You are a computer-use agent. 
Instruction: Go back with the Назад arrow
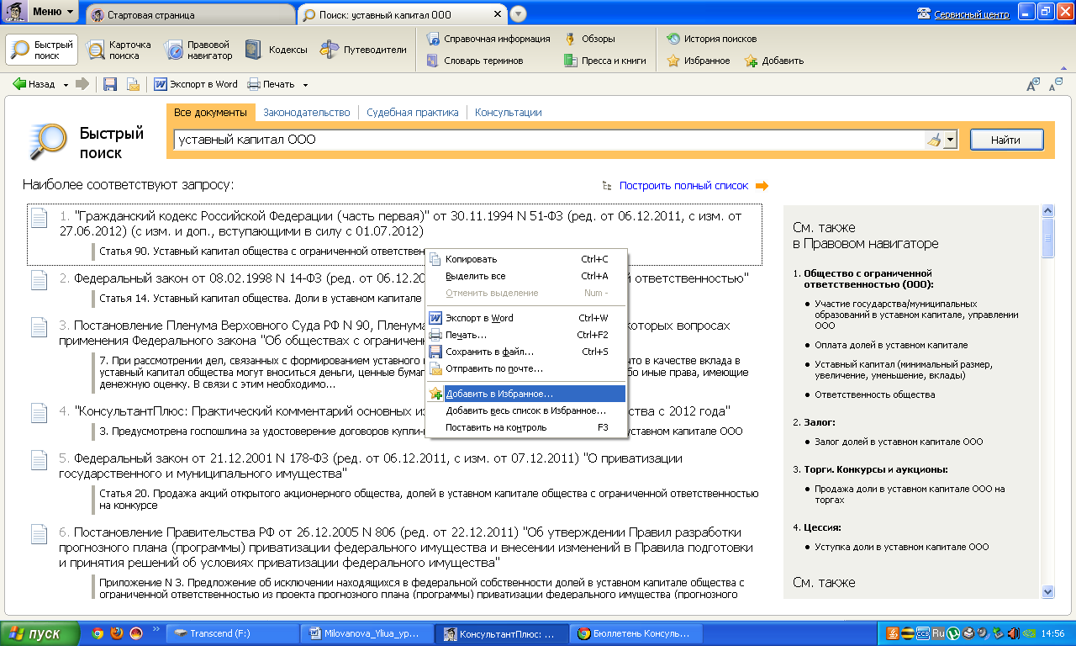coord(34,84)
